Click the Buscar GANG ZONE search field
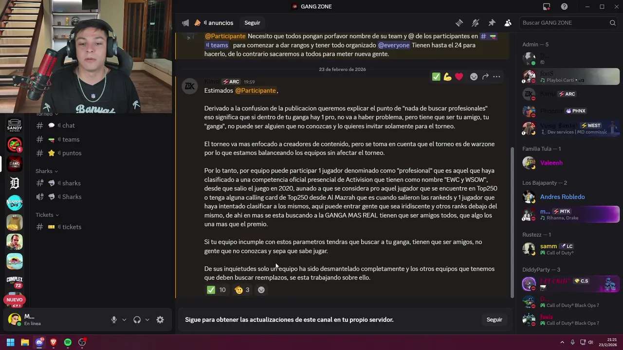The width and height of the screenshot is (623, 350). point(565,23)
